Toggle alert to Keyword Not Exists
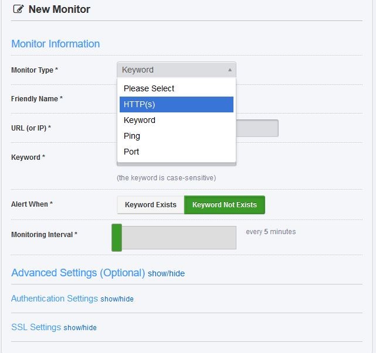This screenshot has width=376, height=353. pos(225,205)
